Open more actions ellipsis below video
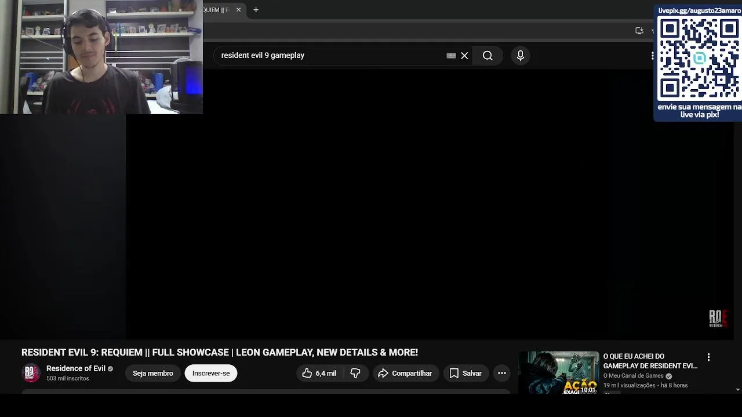 (x=502, y=374)
